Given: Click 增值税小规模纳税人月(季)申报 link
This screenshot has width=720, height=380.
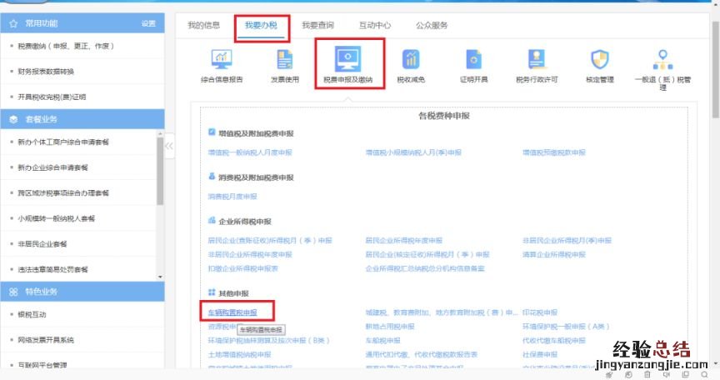Looking at the screenshot, I should [413, 152].
